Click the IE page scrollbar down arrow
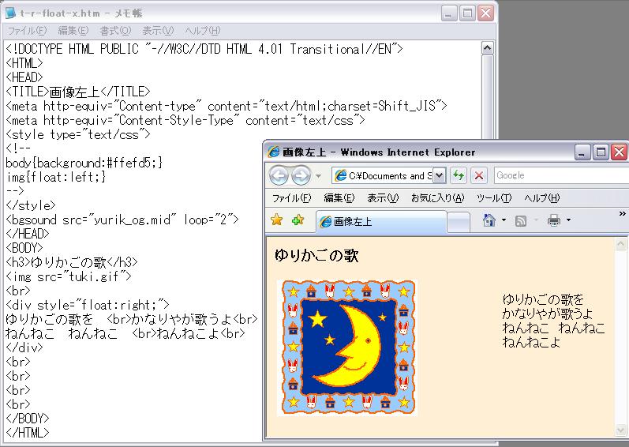The width and height of the screenshot is (629, 447). [x=620, y=430]
